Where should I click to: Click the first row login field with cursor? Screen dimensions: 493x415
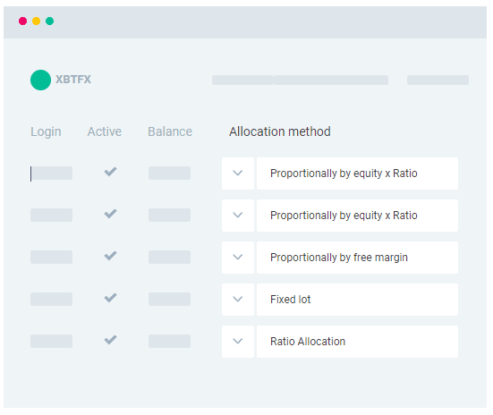tap(51, 174)
